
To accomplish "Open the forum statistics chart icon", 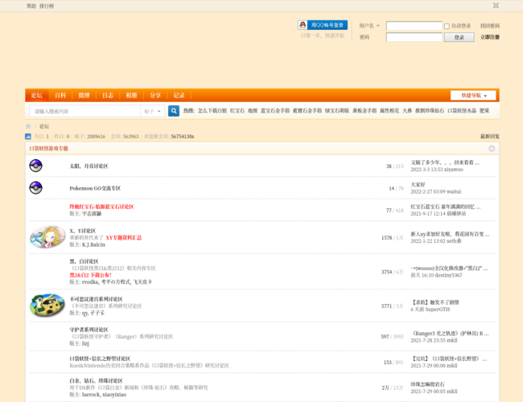I will [28, 137].
